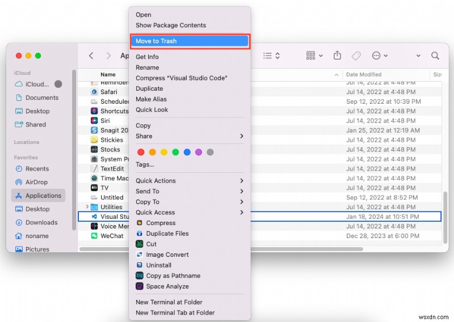Apply the red tag color
The image size is (454, 322).
(x=141, y=152)
